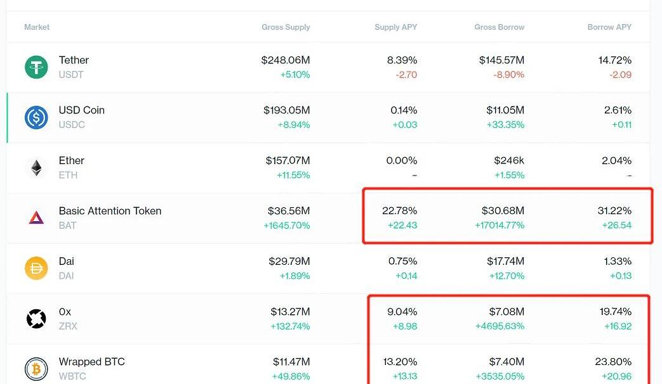Click Ether supply APY 0.00%
662x384 pixels.
(402, 160)
